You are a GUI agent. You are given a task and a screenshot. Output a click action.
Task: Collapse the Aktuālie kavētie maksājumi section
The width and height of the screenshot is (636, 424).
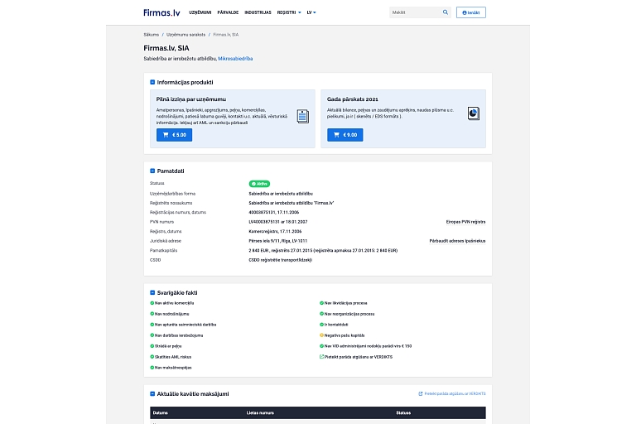(152, 393)
